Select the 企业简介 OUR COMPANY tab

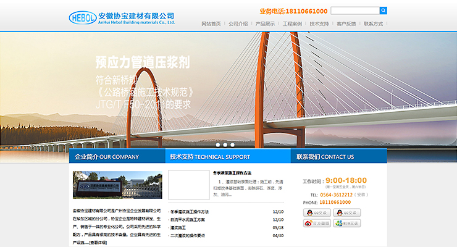[117, 156]
